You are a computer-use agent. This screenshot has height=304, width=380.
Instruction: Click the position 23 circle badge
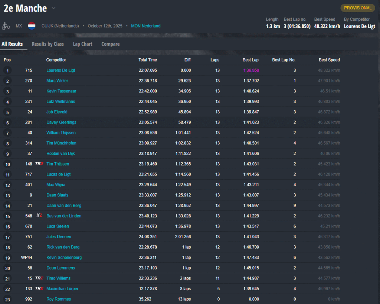7,299
